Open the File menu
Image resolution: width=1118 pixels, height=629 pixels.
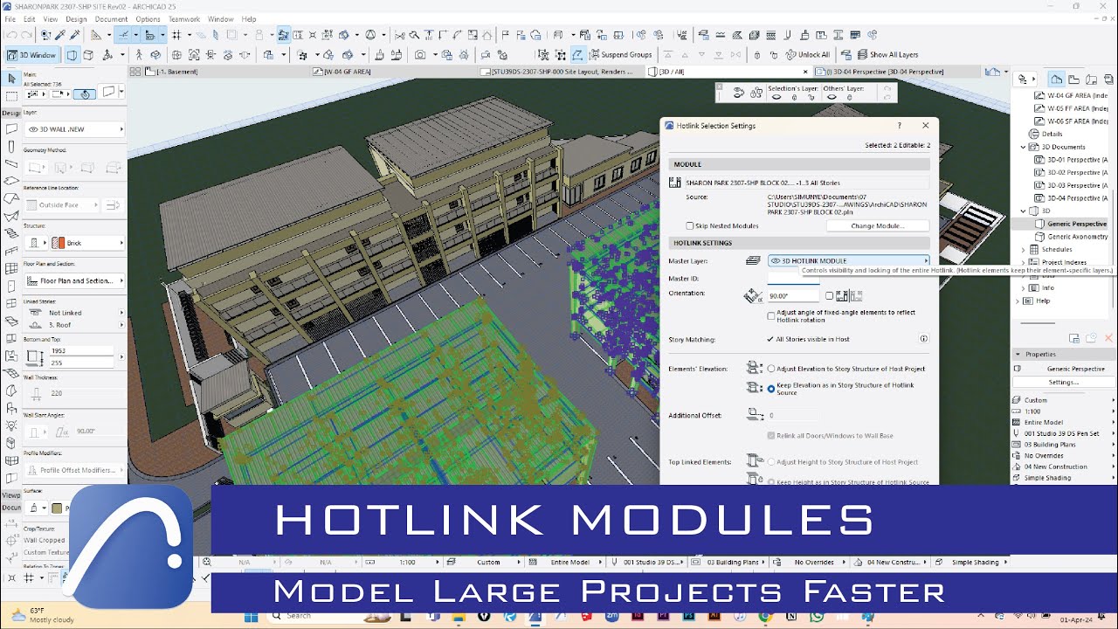[10, 18]
